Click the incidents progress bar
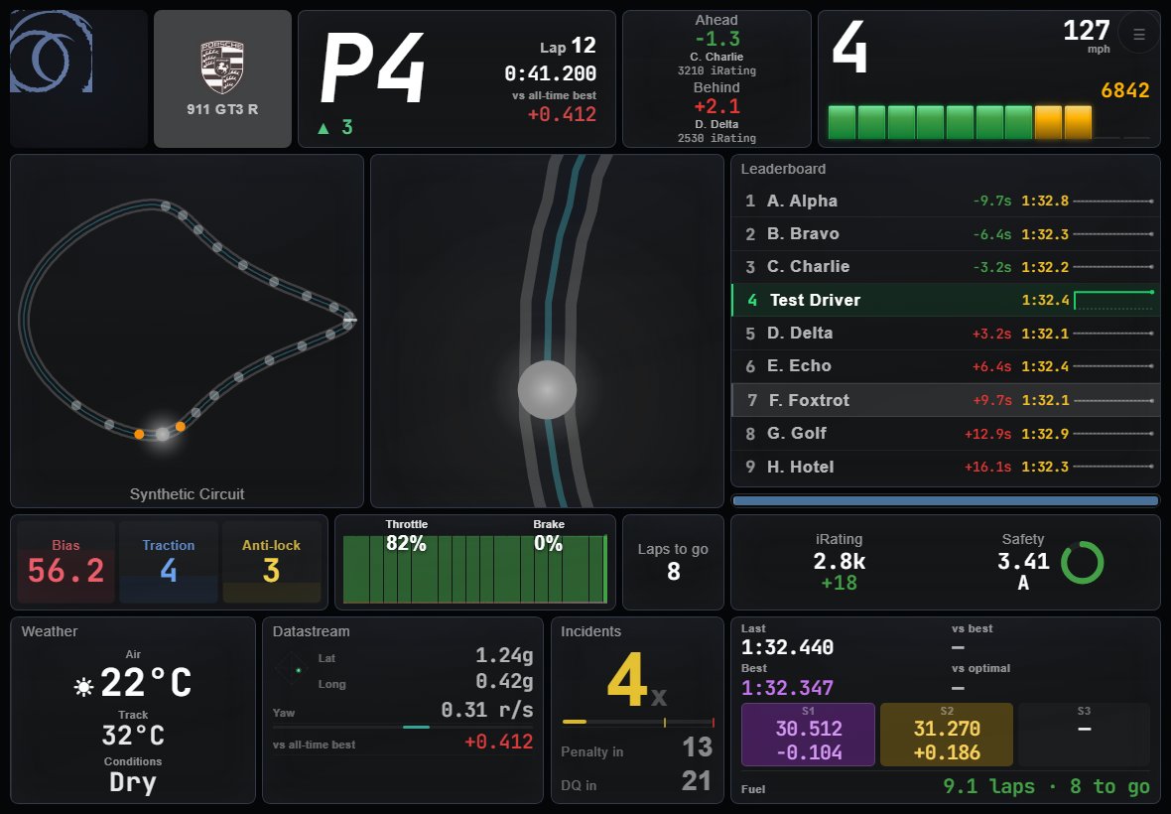The image size is (1171, 814). pos(638,722)
